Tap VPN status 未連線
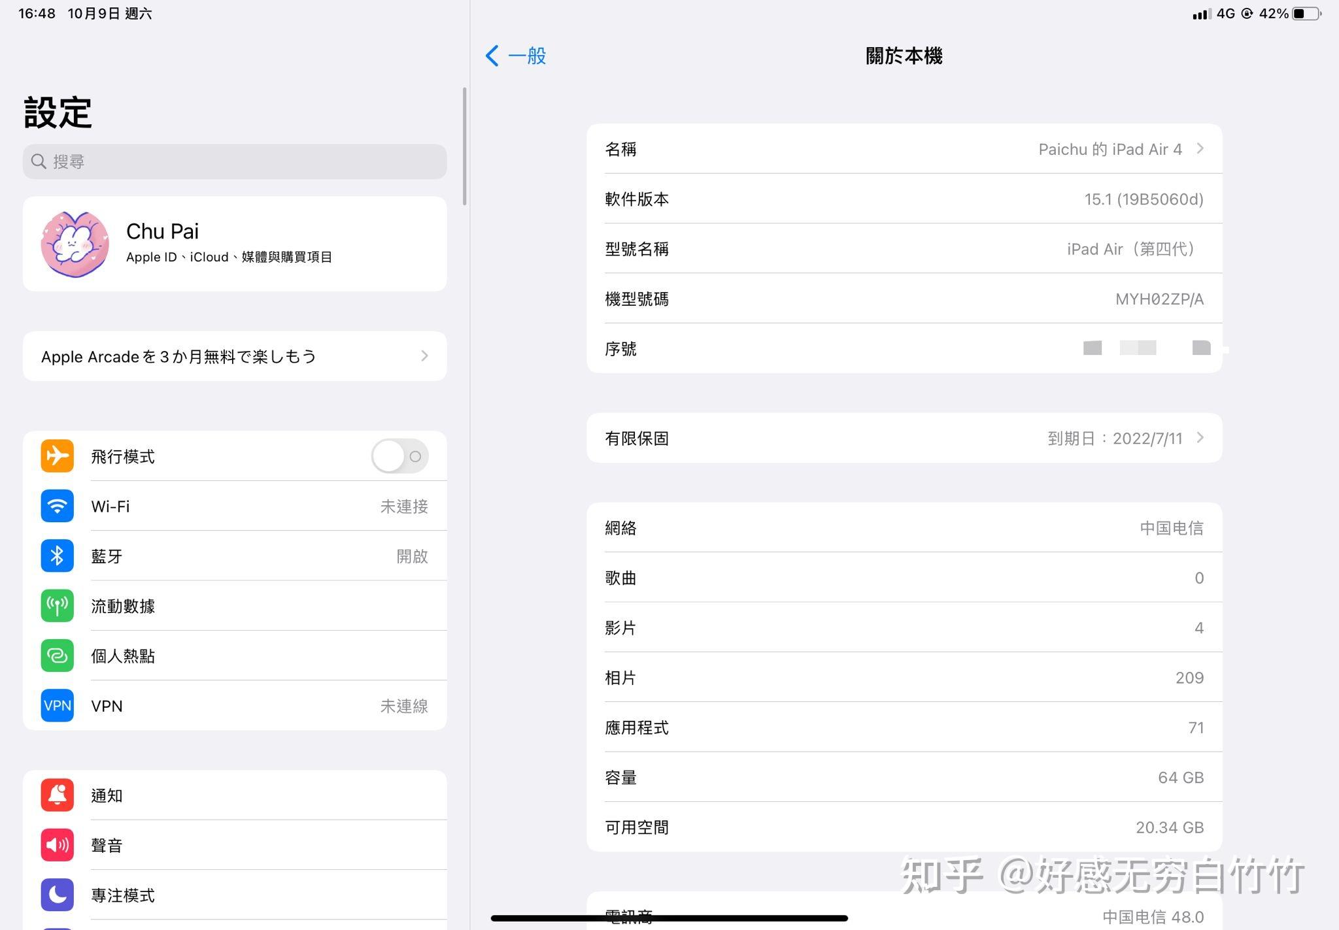This screenshot has height=930, width=1339. pos(404,706)
